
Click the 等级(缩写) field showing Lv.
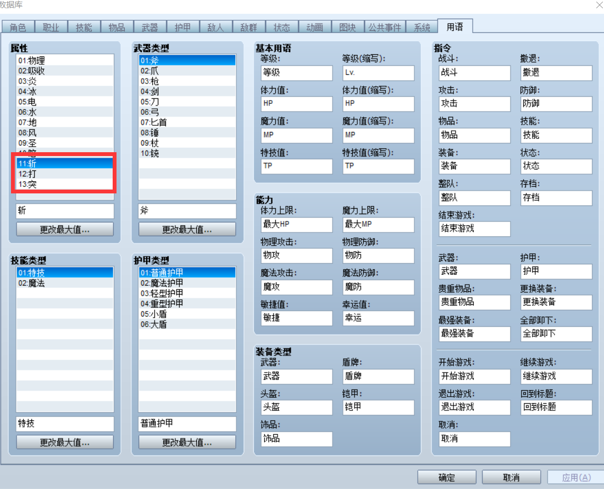378,73
